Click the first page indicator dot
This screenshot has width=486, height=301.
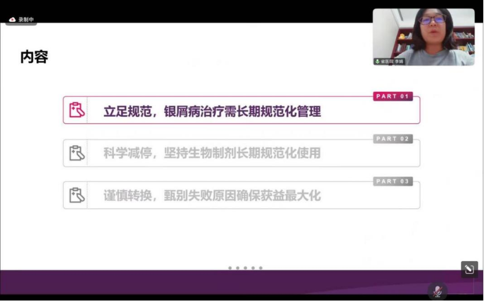coord(230,268)
